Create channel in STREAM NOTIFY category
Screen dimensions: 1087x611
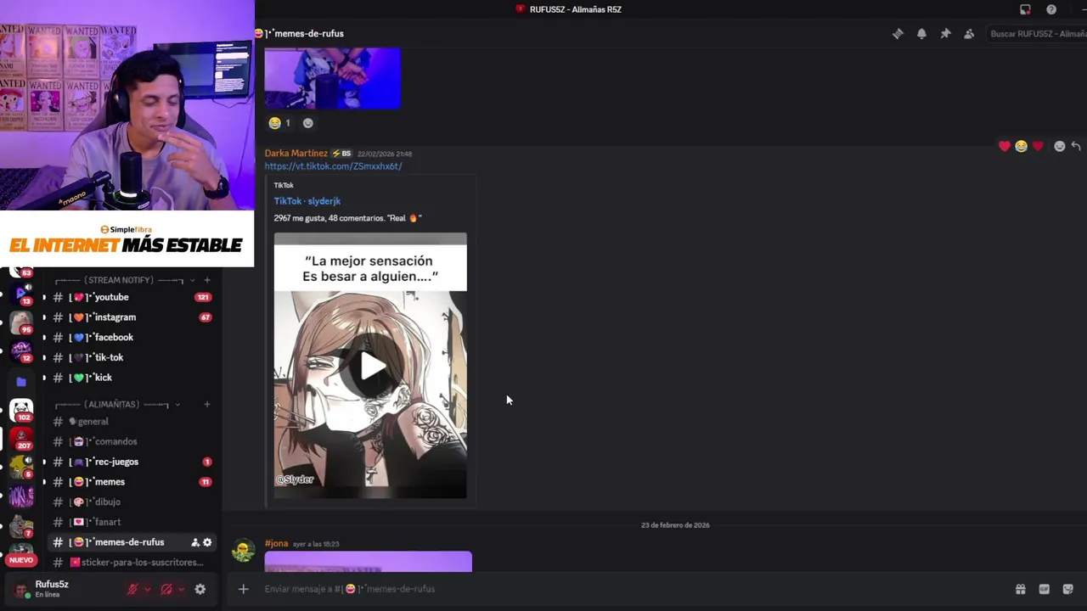206,280
